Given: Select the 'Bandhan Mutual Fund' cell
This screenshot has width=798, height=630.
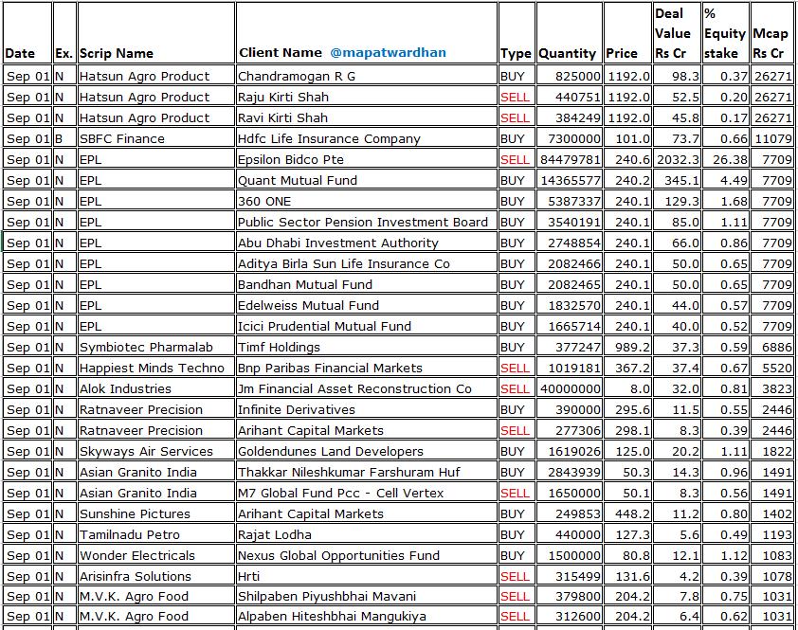Looking at the screenshot, I should click(367, 284).
